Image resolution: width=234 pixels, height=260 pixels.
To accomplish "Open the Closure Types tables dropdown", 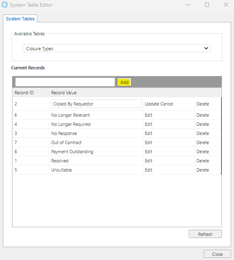I will pos(117,48).
